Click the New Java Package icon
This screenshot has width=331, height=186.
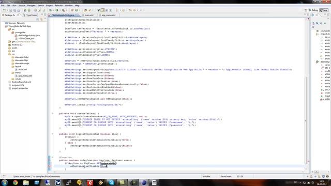72,10
